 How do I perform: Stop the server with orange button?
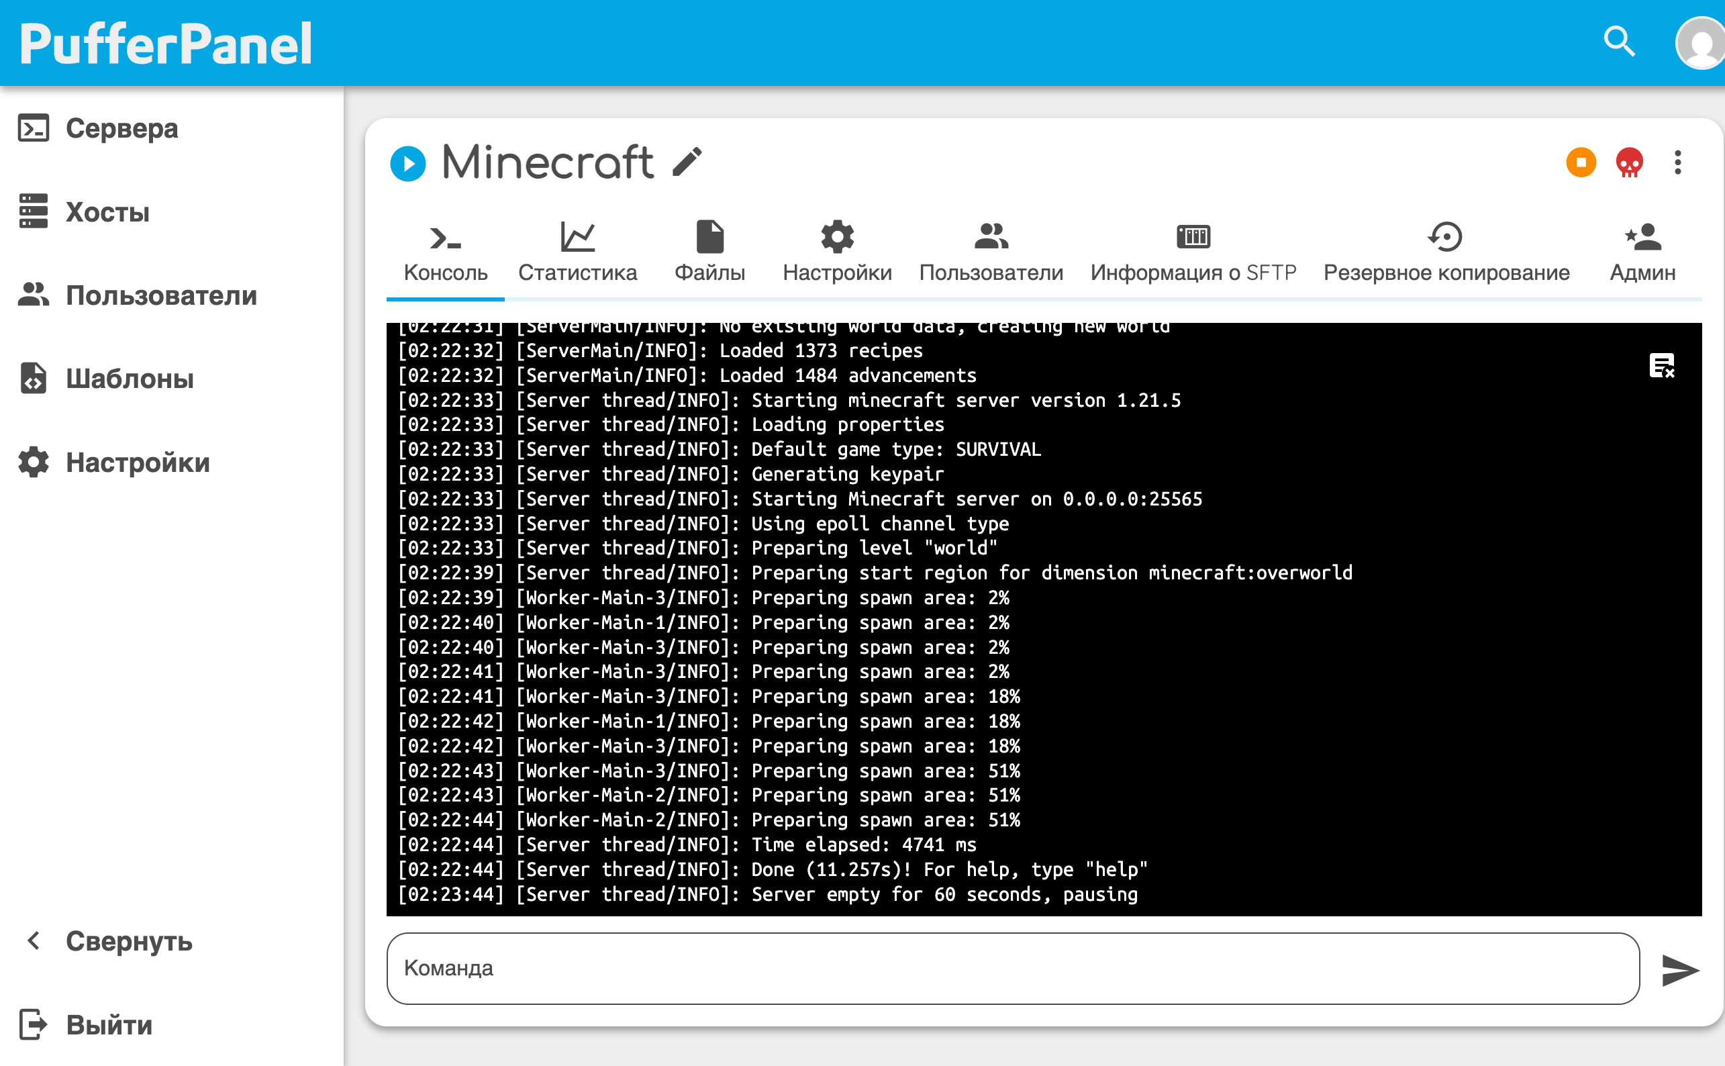point(1581,163)
